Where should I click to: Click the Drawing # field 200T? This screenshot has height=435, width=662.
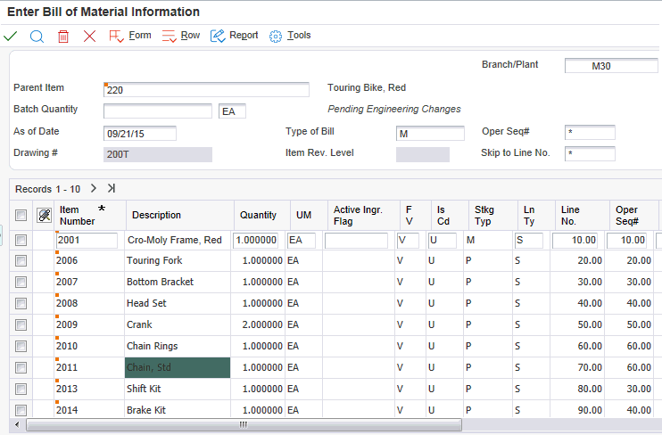(158, 154)
